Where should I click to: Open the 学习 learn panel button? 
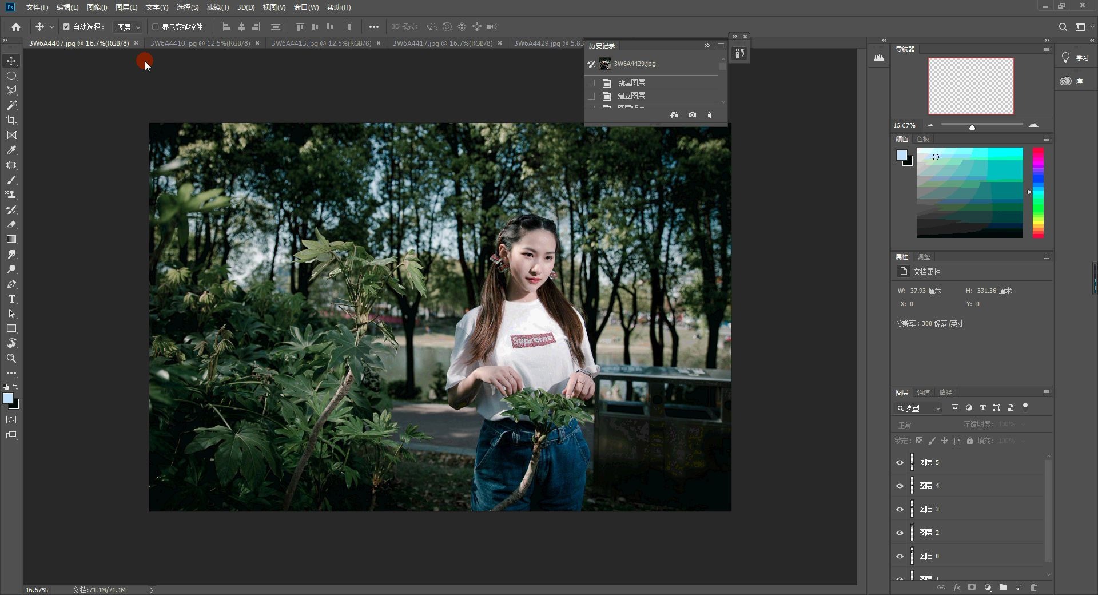[x=1076, y=58]
